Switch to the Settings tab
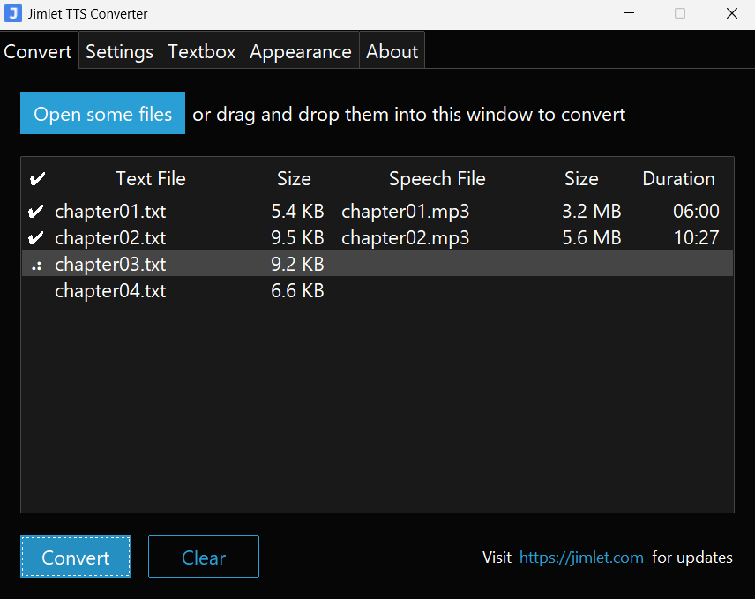 [x=119, y=51]
